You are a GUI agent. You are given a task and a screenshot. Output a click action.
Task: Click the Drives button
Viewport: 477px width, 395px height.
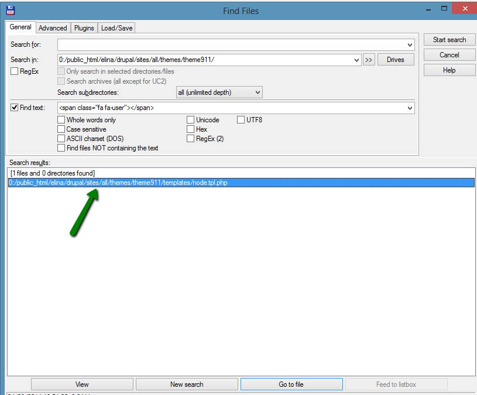click(x=395, y=59)
